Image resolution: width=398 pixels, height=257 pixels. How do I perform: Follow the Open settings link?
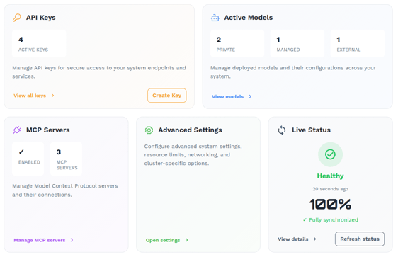tap(163, 240)
